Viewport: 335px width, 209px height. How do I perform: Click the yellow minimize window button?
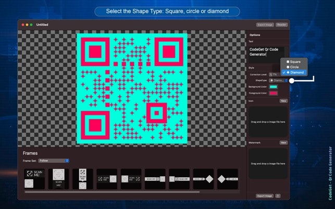[27, 25]
